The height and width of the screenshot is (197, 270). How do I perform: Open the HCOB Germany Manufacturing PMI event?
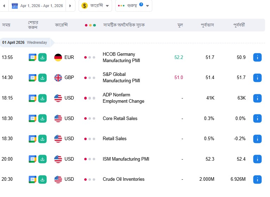(x=119, y=58)
